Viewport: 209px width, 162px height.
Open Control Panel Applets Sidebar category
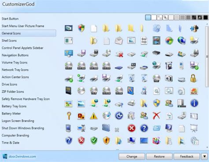click(22, 48)
